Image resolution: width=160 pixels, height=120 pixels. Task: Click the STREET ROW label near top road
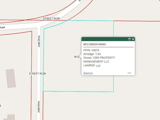coord(52,19)
